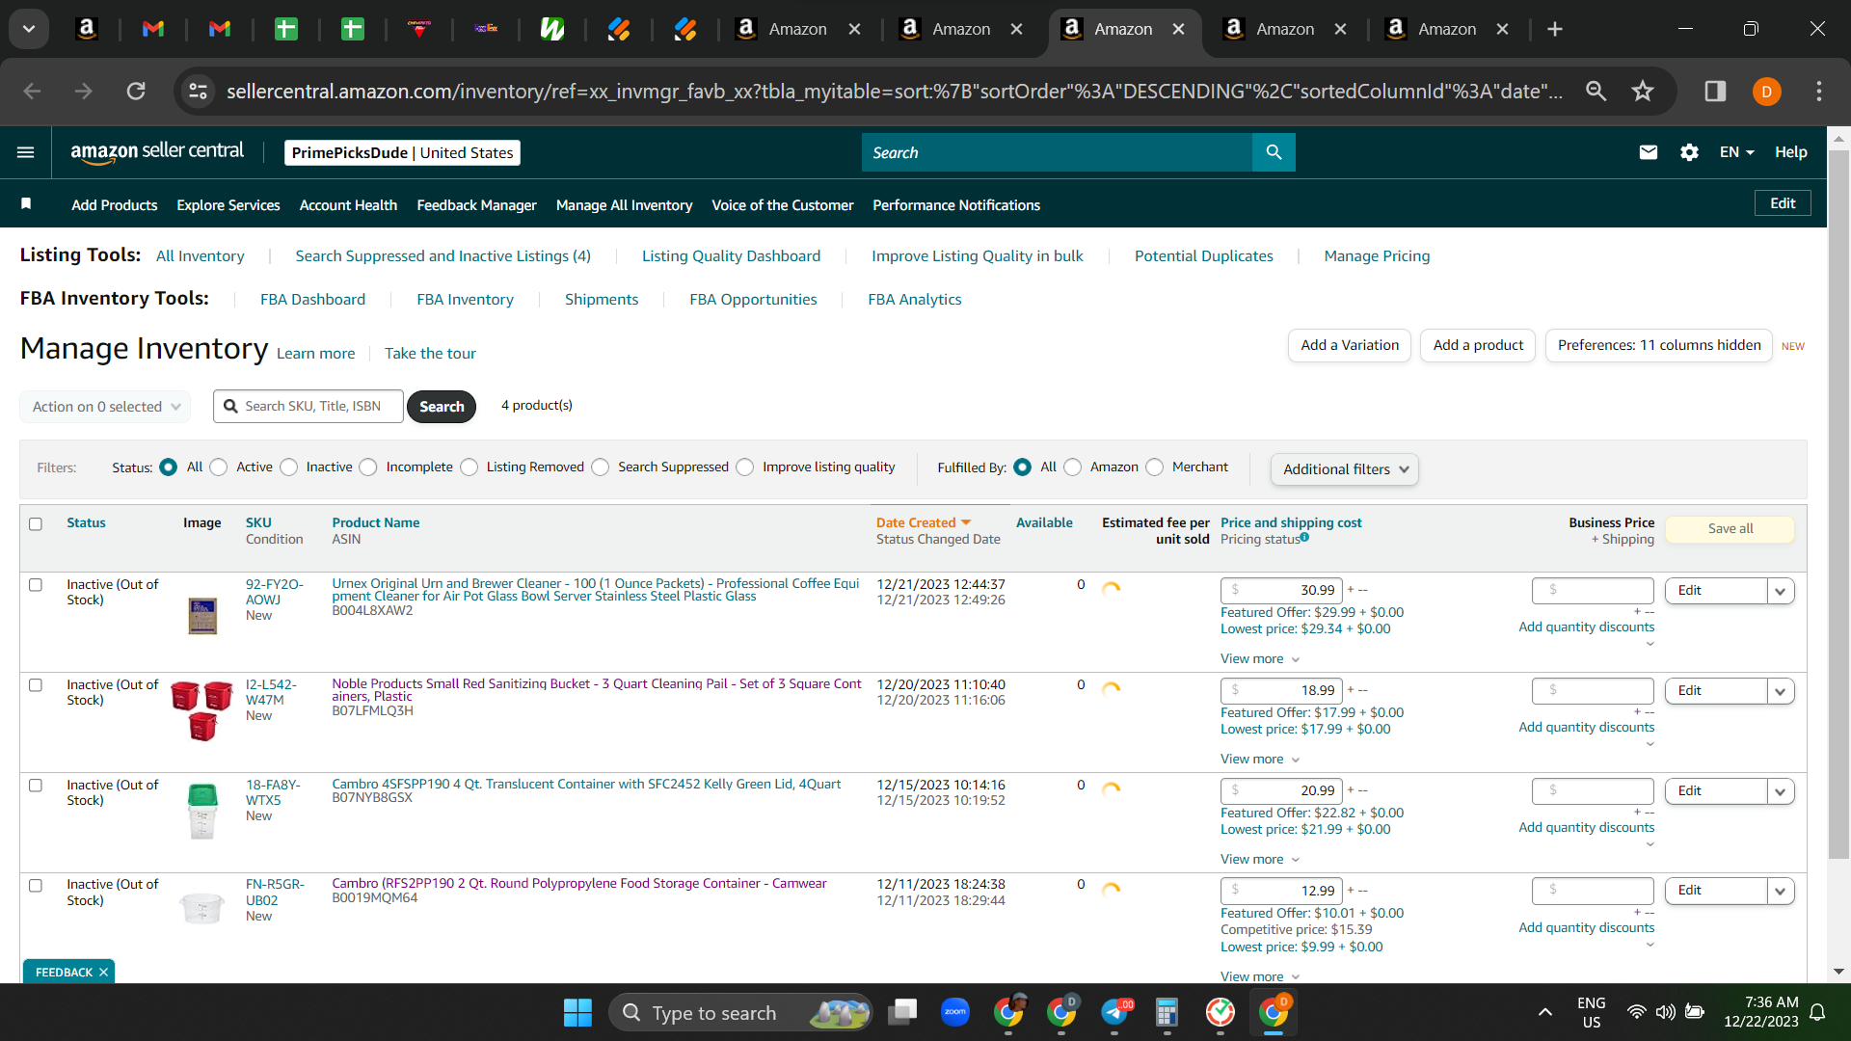Click the Date Created sort arrow
This screenshot has height=1041, width=1851.
pos(966,522)
